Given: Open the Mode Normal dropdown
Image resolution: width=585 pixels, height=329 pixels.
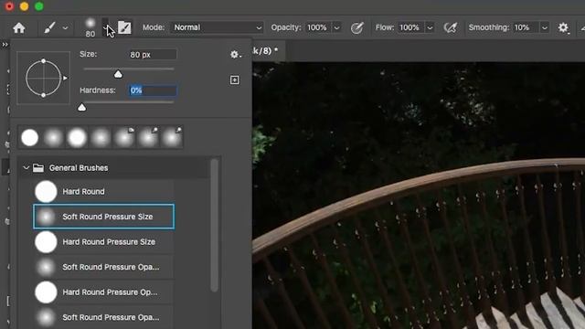Looking at the screenshot, I should (x=217, y=27).
